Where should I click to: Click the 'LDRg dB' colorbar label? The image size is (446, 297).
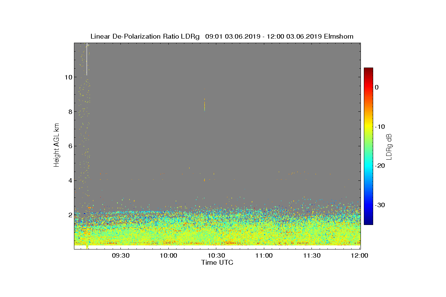coord(389,147)
